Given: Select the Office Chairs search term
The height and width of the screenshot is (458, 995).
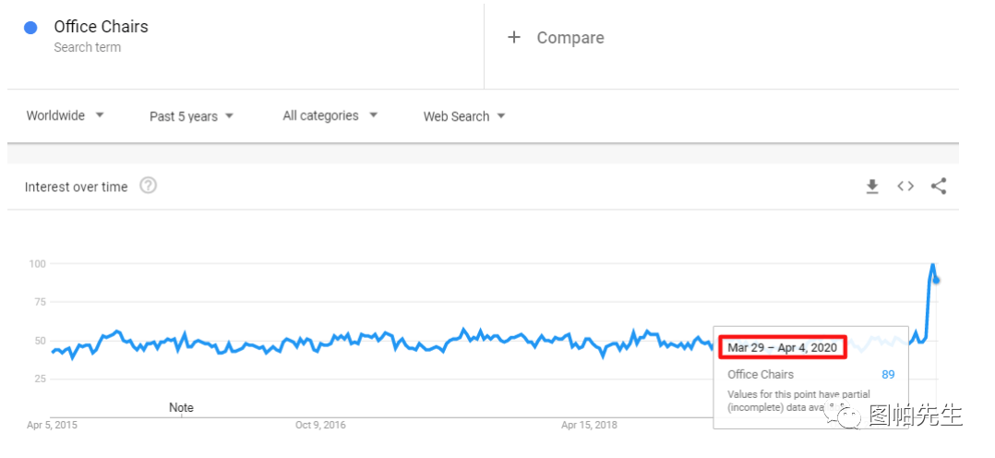Looking at the screenshot, I should [101, 27].
